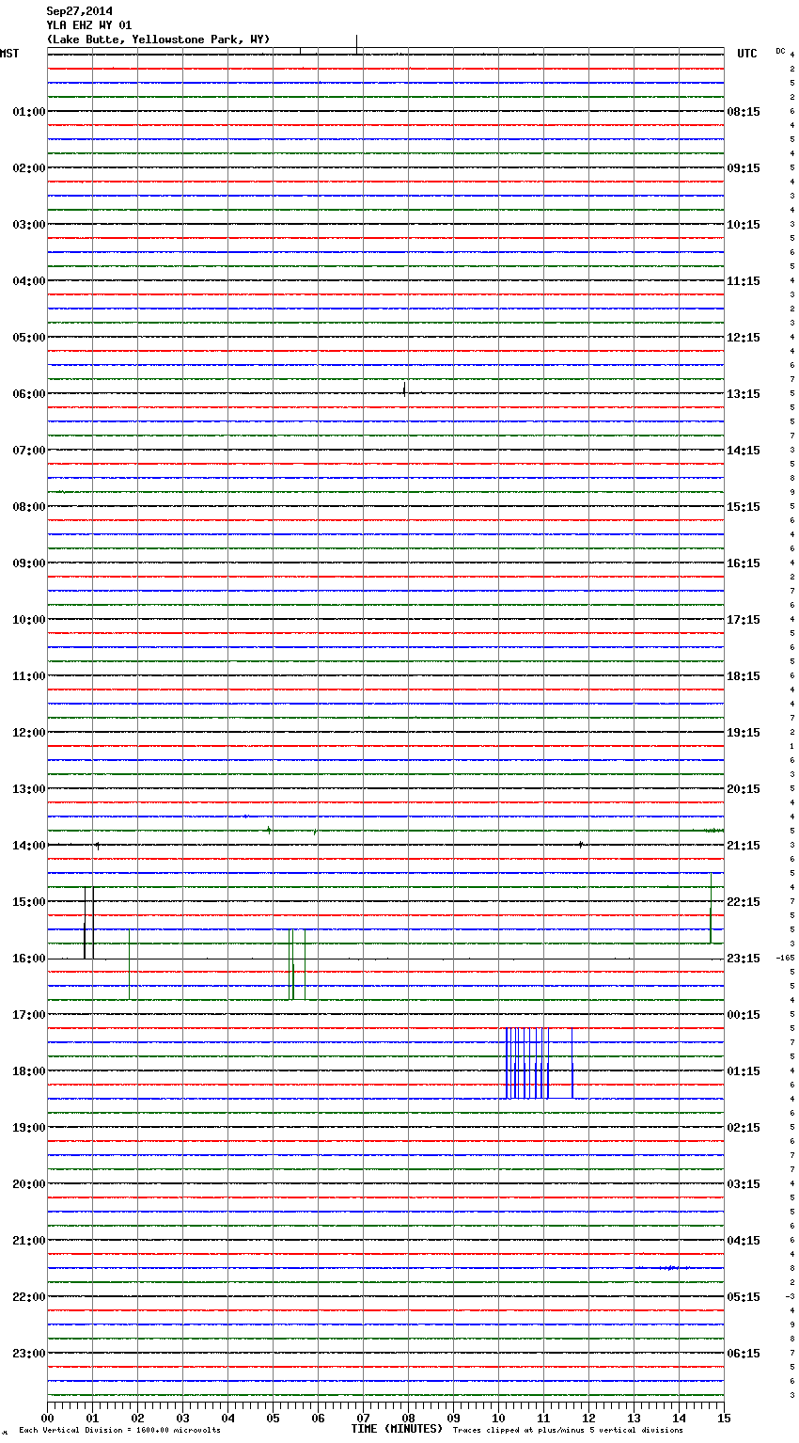Viewport: 799px width, 1443px height.
Task: Select the 10:00 MST time label
Action: tap(28, 620)
